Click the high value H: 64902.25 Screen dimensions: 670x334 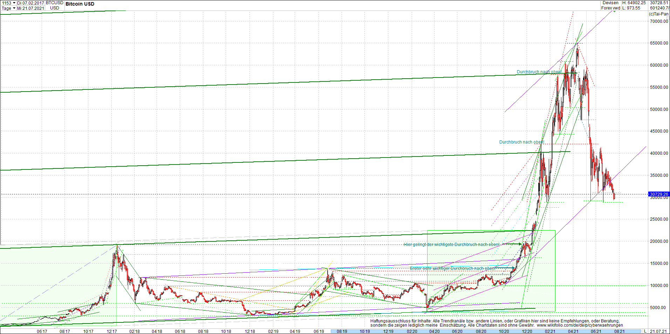point(634,3)
